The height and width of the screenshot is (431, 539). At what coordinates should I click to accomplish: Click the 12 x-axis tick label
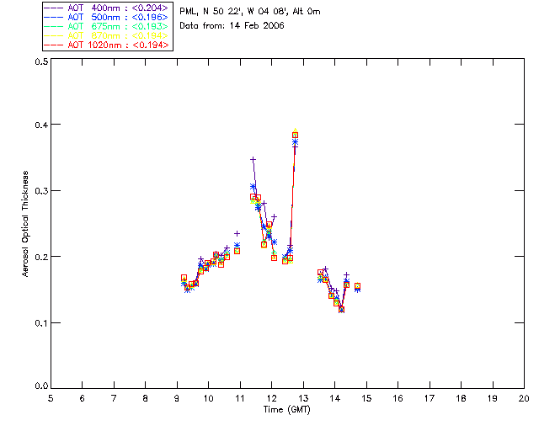271,398
